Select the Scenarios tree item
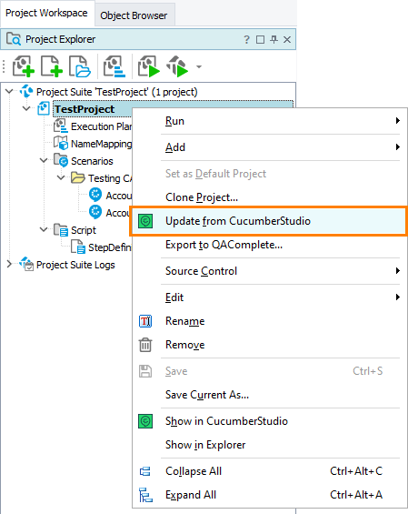Image resolution: width=408 pixels, height=514 pixels. pyautogui.click(x=92, y=161)
